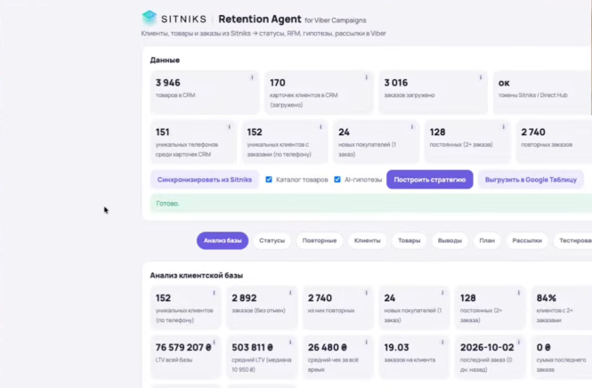Info icon on 2026-10-02 последний заказ card
Image resolution: width=592 pixels, height=388 pixels.
[519, 343]
